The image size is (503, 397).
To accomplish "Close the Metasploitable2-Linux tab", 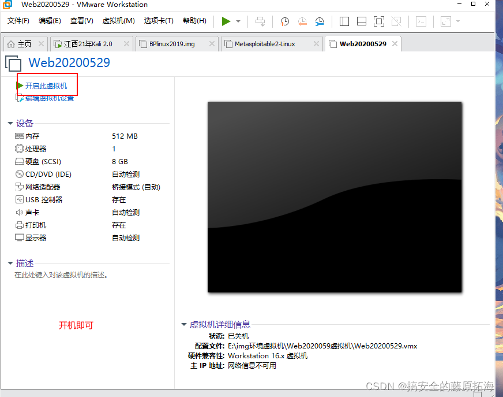I will pos(316,44).
